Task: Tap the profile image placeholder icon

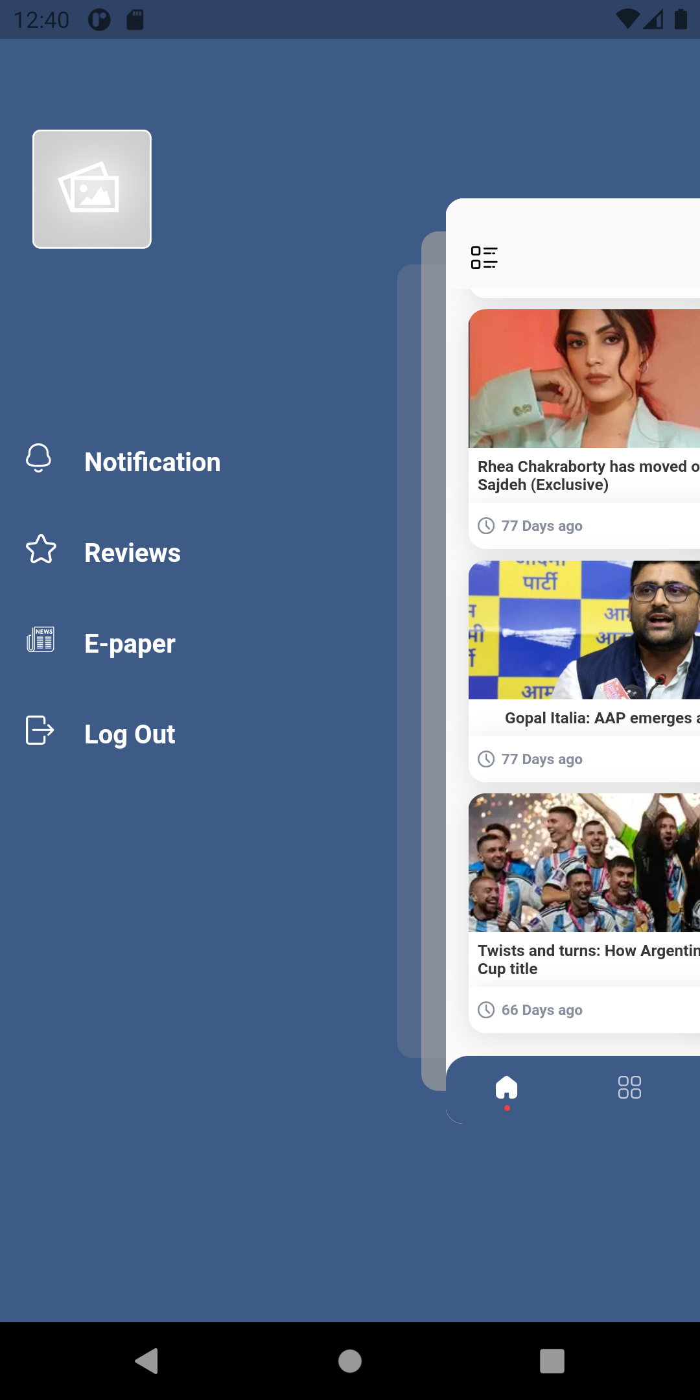Action: (91, 188)
